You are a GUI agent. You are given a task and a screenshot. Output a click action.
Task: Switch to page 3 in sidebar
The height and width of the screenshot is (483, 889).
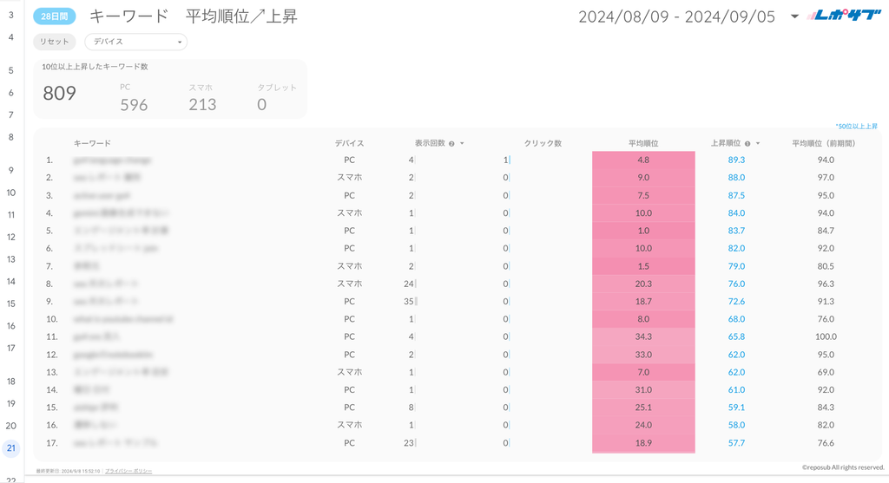(x=11, y=15)
